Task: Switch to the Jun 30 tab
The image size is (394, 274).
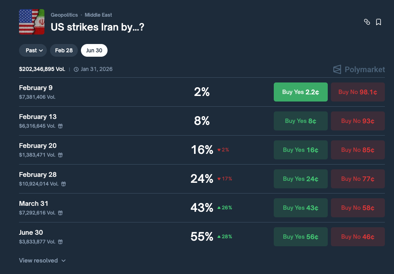Action: pyautogui.click(x=94, y=50)
